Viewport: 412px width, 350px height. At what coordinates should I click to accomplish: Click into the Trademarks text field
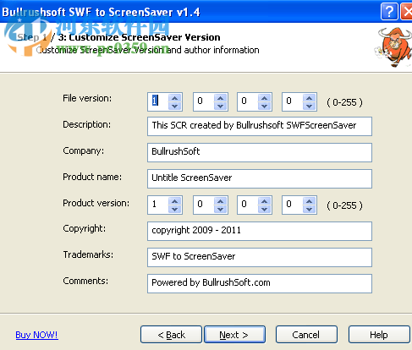(x=260, y=257)
